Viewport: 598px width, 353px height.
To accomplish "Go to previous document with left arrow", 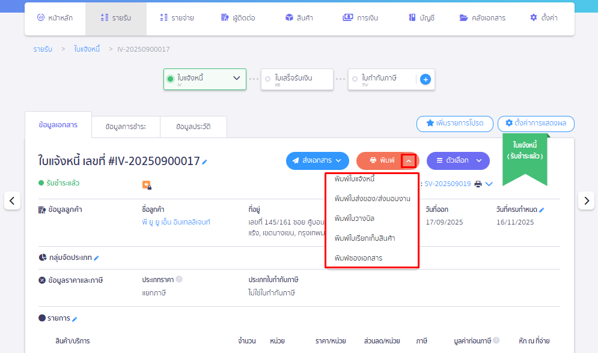I will pos(12,201).
